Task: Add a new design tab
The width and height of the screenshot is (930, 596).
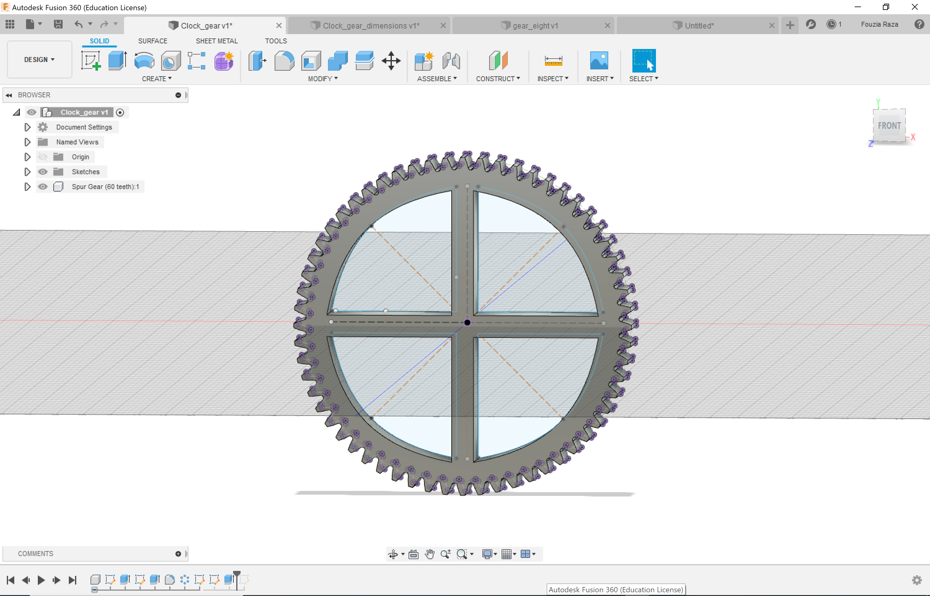Action: [790, 25]
